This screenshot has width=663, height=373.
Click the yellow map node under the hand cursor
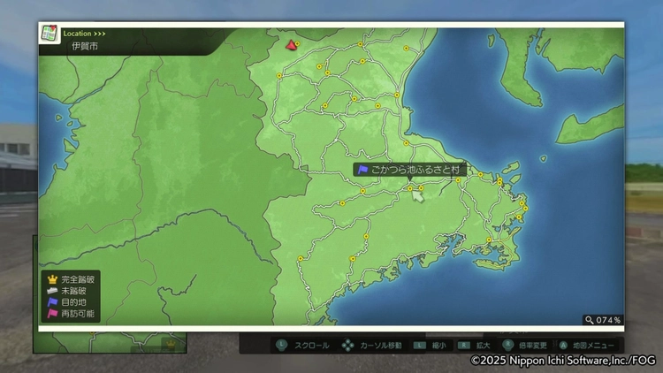click(x=409, y=187)
